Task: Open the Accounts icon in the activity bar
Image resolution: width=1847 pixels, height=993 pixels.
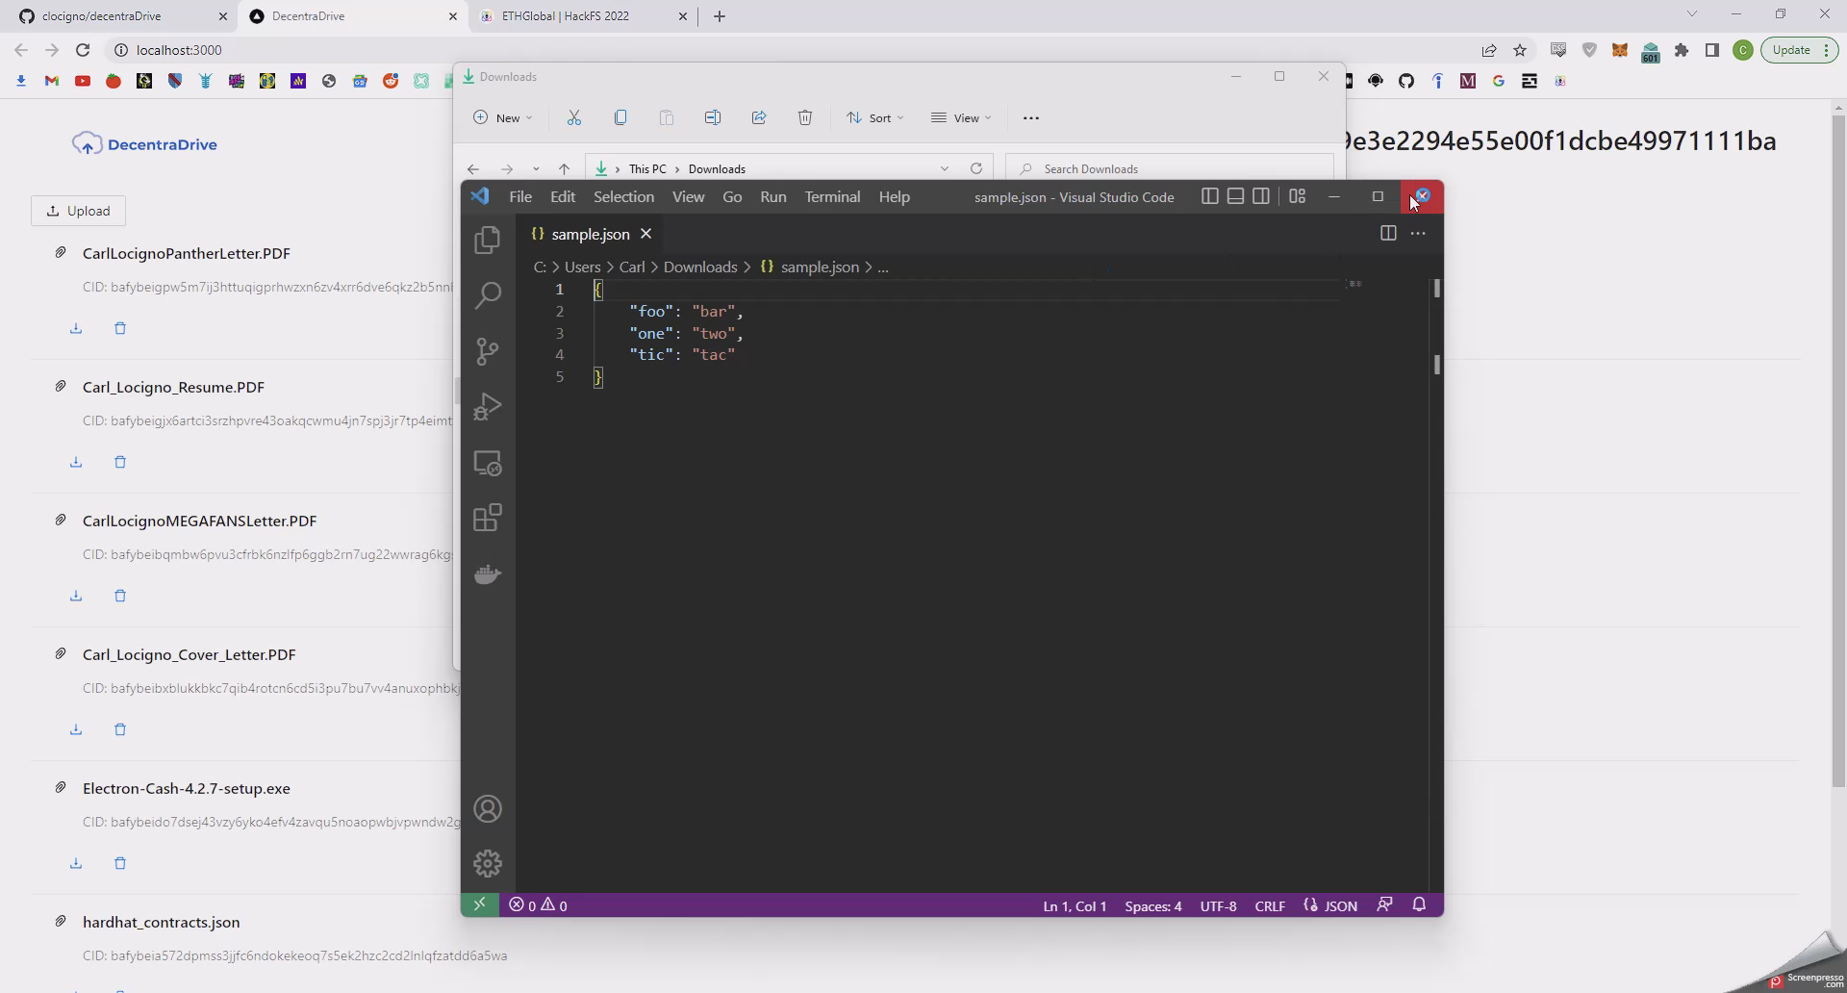Action: click(x=488, y=809)
